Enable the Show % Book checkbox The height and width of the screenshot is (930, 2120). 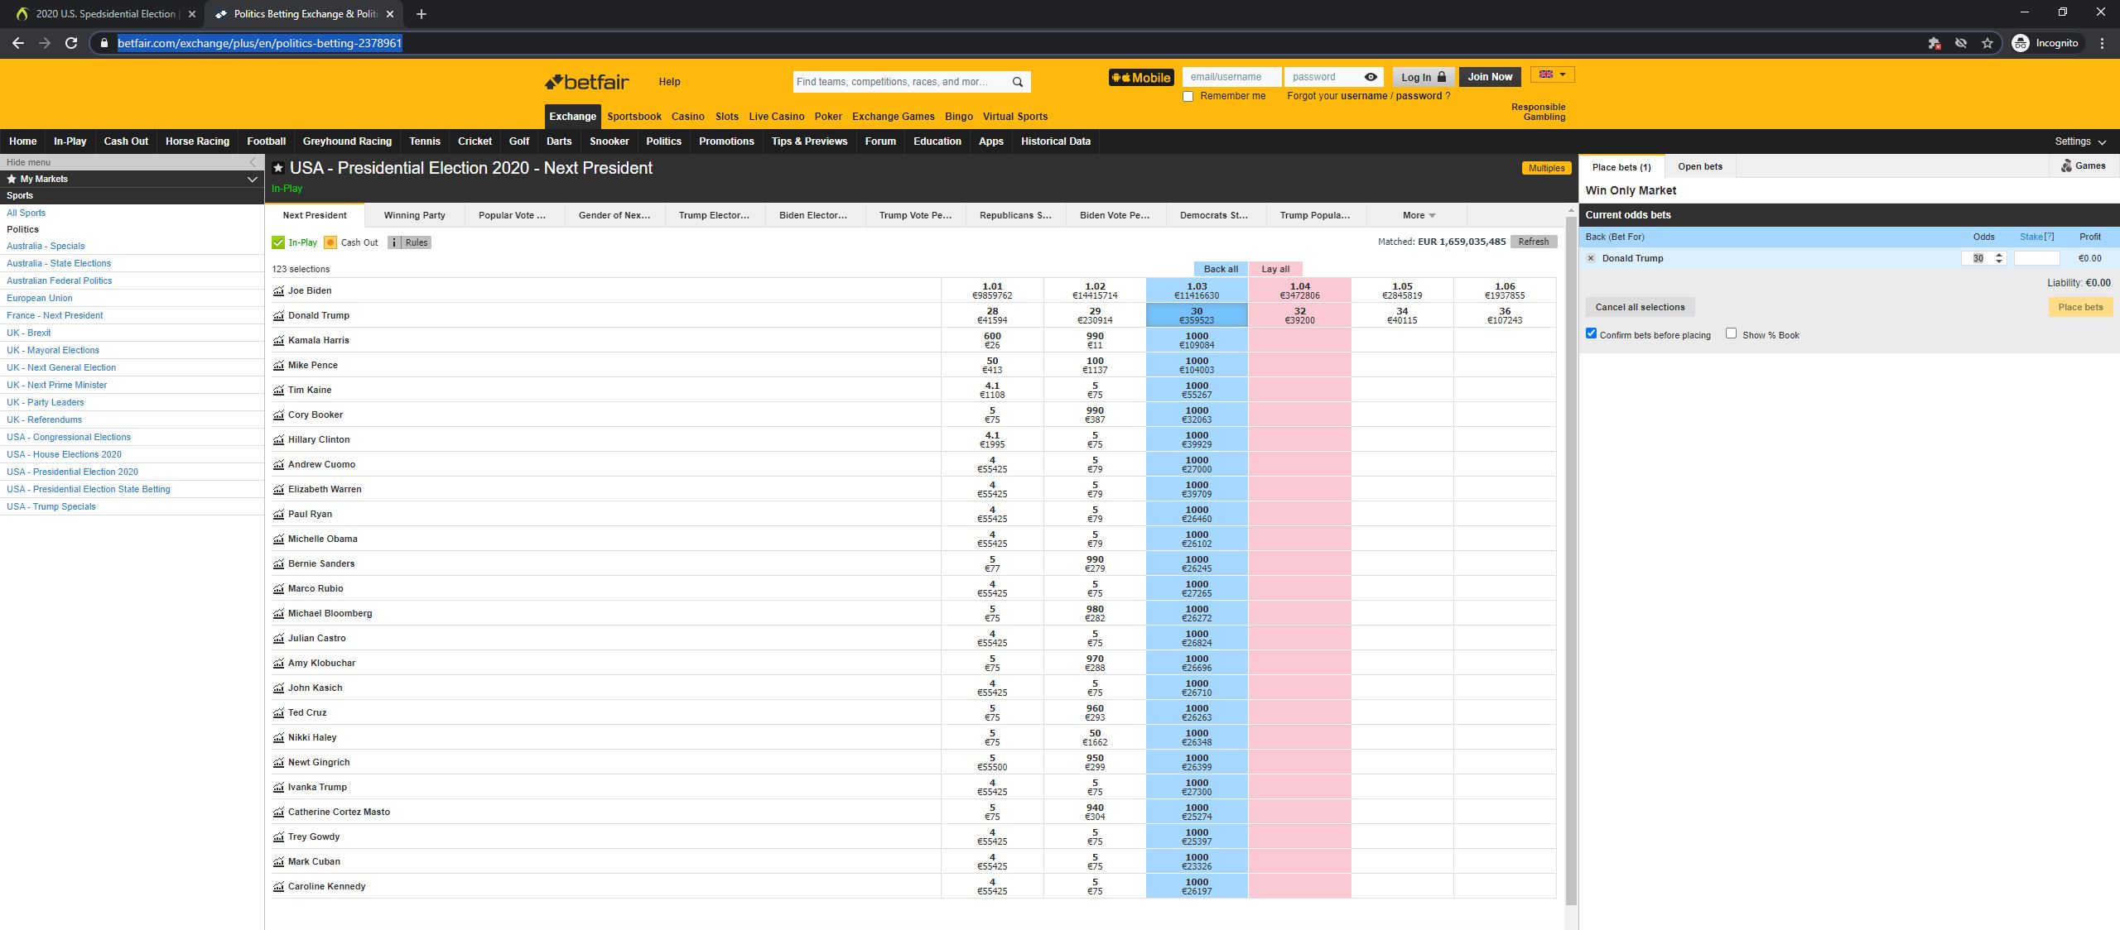pos(1731,333)
